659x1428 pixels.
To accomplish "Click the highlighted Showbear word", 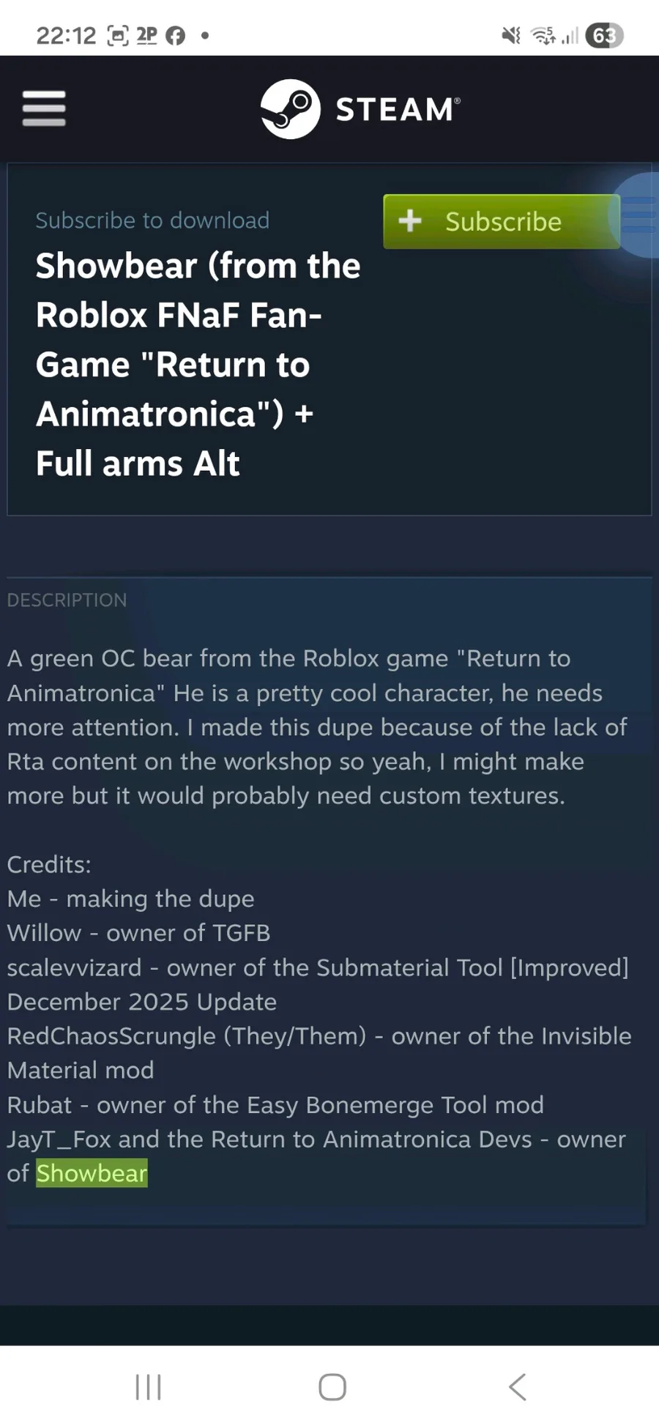I will click(92, 1173).
